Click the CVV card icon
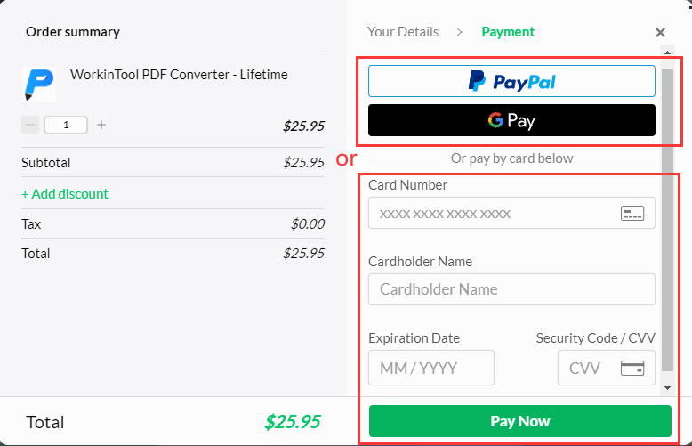Screen dimensions: 692x446 click(x=632, y=368)
